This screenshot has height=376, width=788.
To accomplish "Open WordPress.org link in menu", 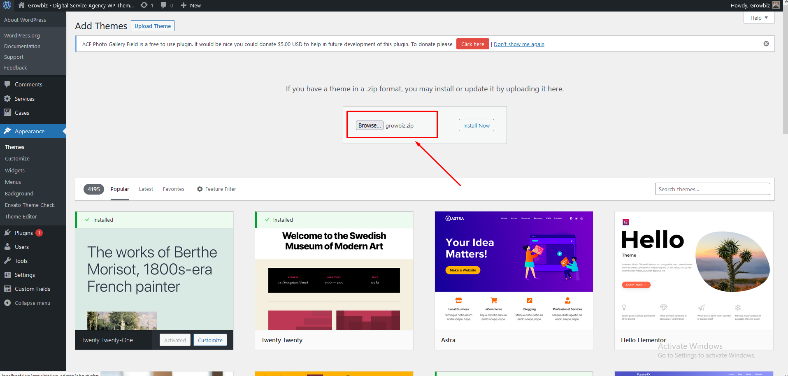I will (22, 36).
